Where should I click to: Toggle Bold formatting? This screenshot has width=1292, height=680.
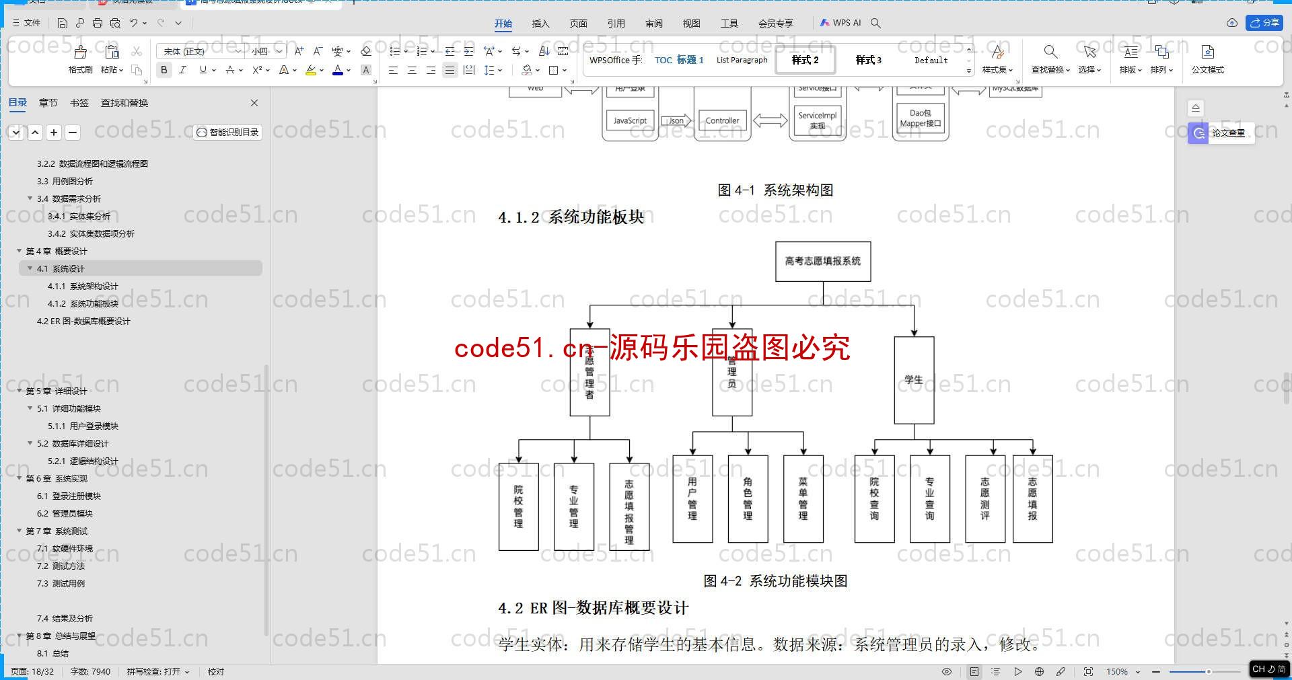[x=164, y=70]
